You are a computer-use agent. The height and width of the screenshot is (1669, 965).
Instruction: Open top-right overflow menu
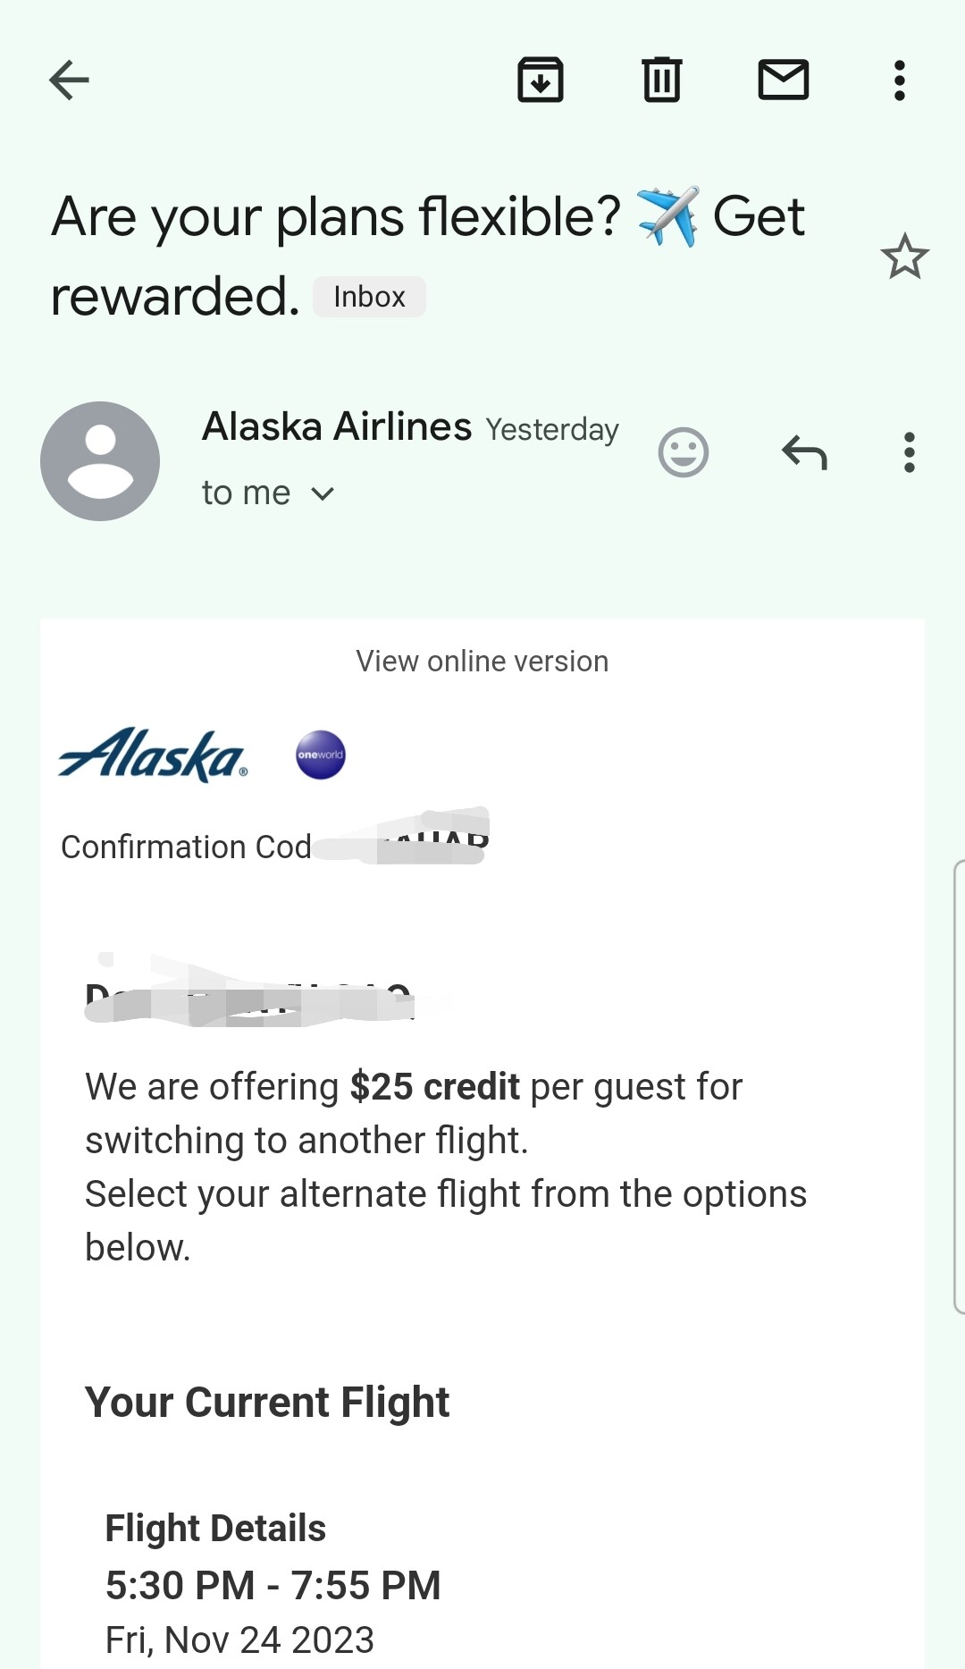point(900,80)
